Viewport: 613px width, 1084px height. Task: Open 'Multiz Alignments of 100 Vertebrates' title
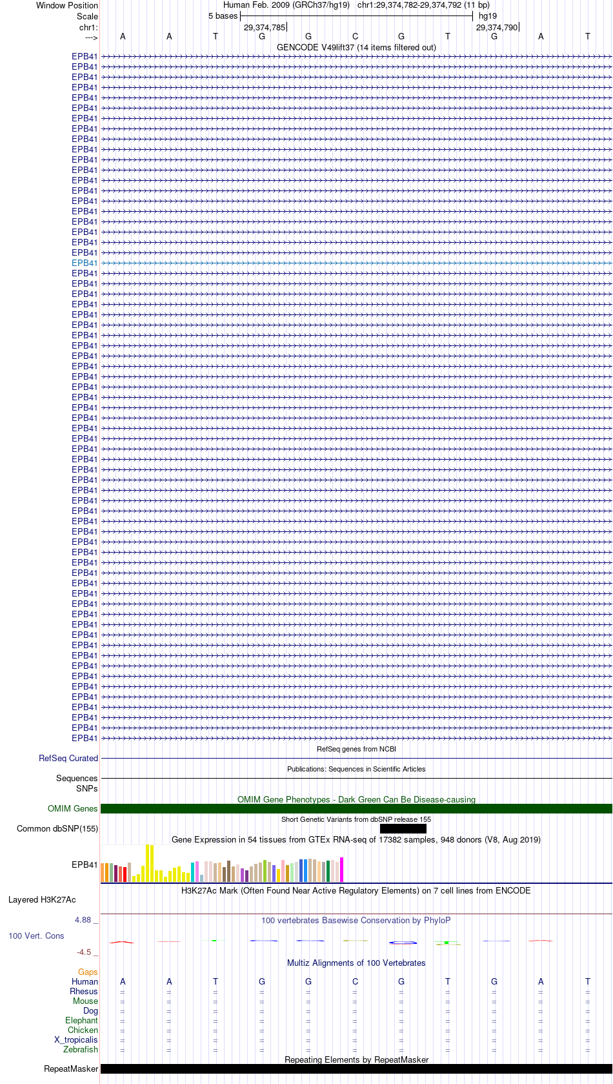click(356, 963)
